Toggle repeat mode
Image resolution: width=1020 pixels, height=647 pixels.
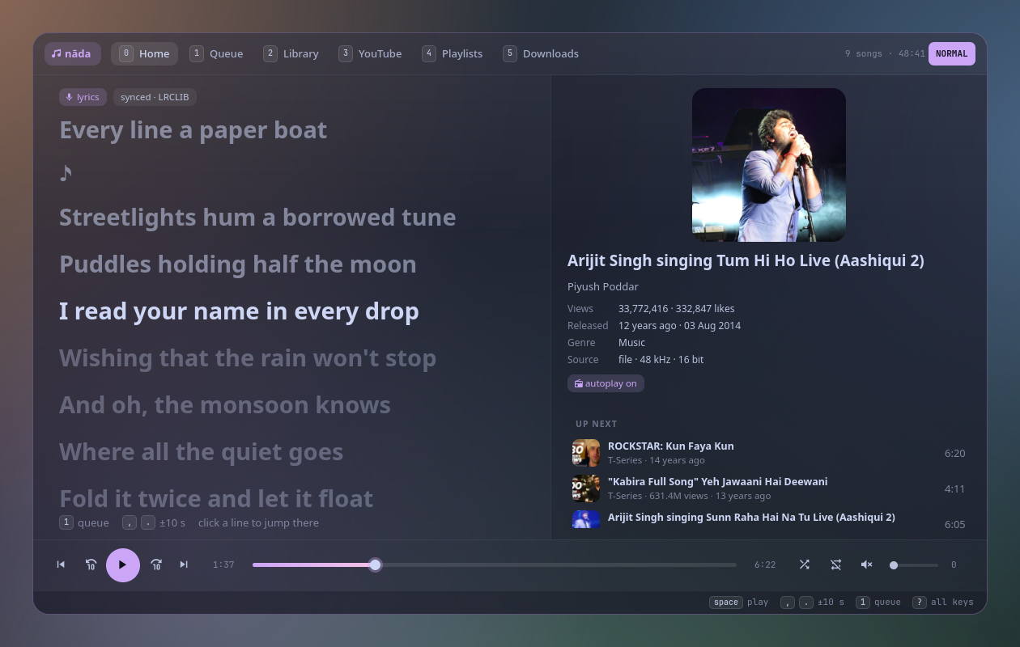coord(835,565)
